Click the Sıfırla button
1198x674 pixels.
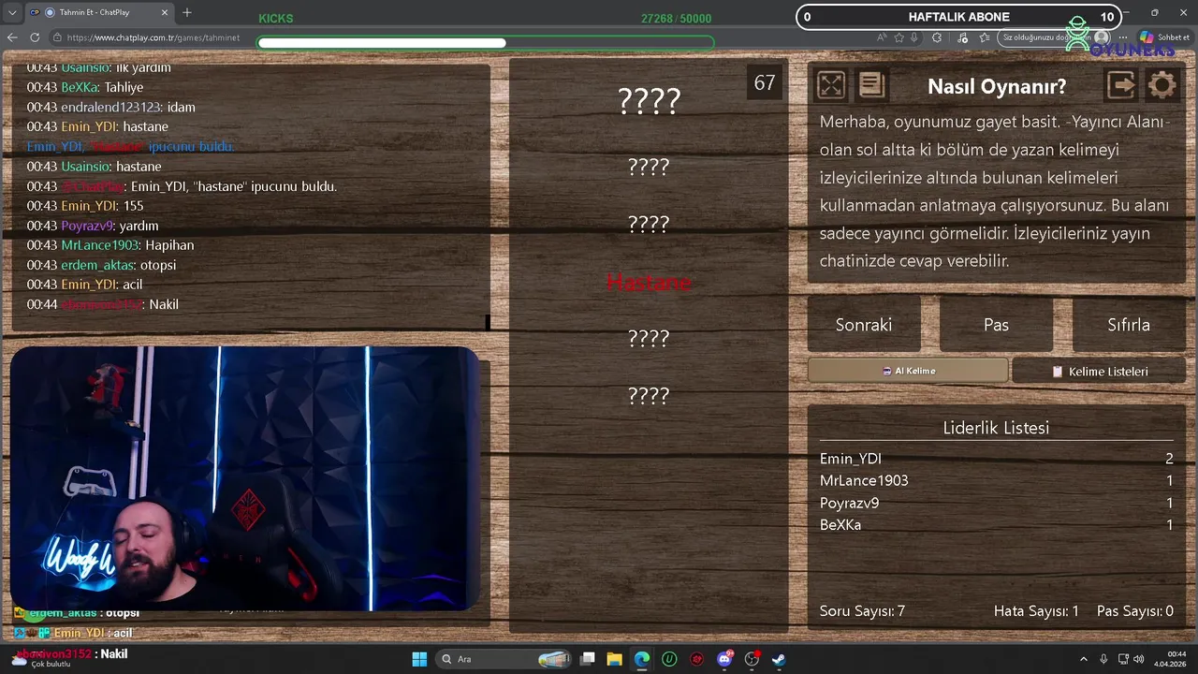1129,325
